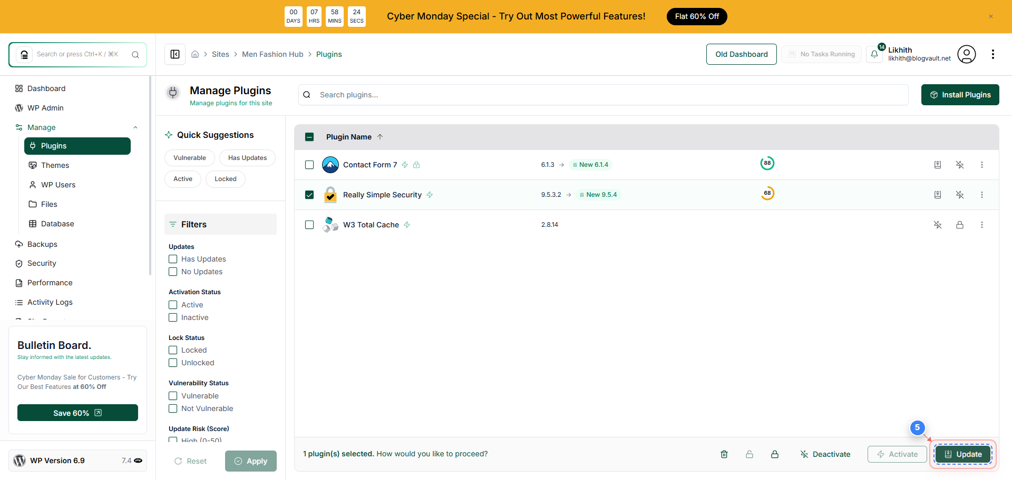Open Activity Logs from the sidebar
1012x480 pixels.
pyautogui.click(x=50, y=302)
